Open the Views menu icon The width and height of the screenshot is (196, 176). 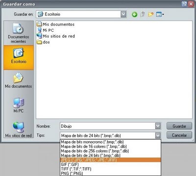tap(160, 14)
